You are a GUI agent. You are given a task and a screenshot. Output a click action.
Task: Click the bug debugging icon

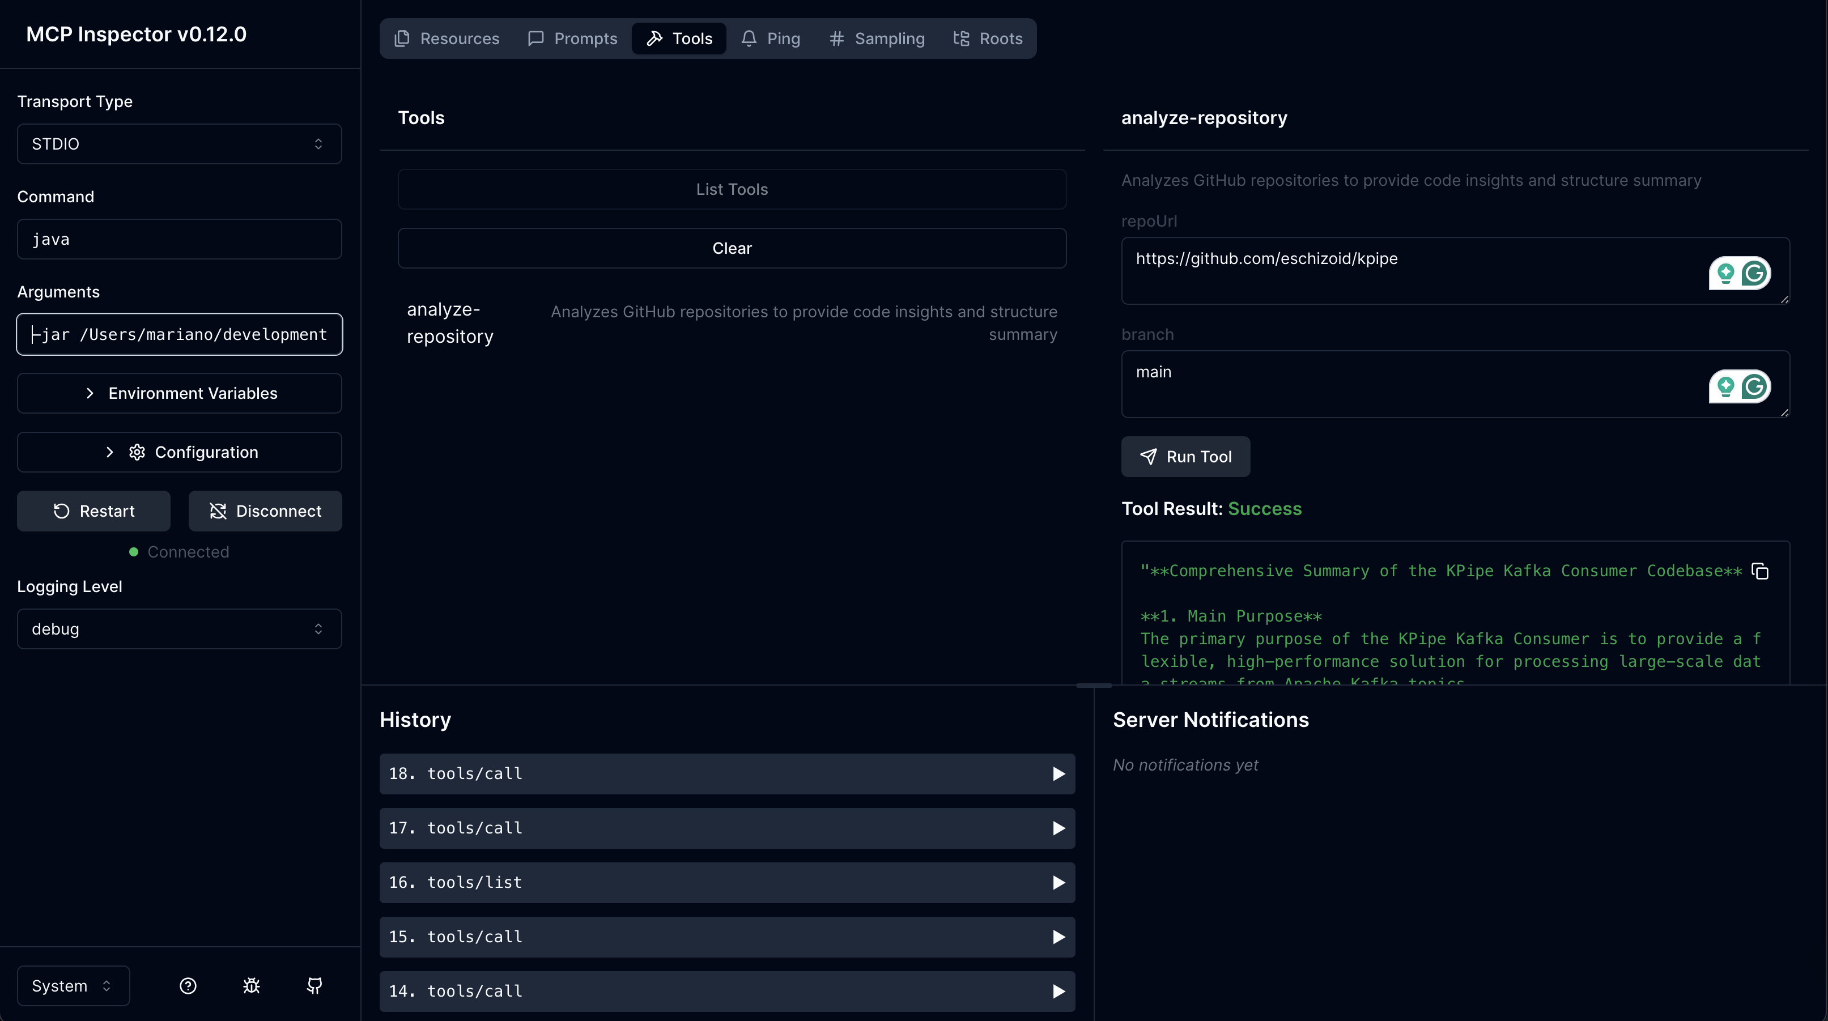[x=251, y=985]
